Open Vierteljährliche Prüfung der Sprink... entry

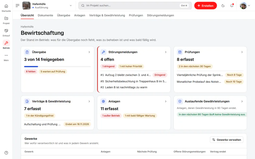tap(200, 75)
